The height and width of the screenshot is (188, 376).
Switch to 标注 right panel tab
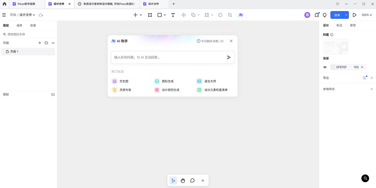click(x=339, y=25)
